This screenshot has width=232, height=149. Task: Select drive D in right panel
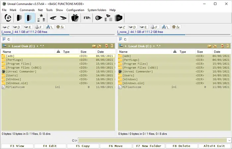coord(132,27)
